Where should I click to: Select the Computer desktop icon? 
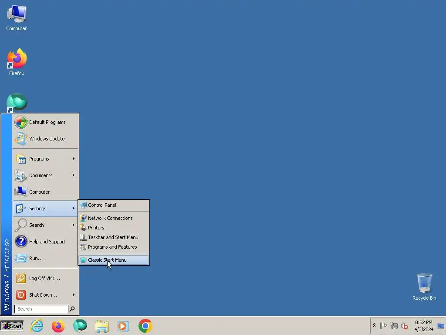pyautogui.click(x=17, y=18)
